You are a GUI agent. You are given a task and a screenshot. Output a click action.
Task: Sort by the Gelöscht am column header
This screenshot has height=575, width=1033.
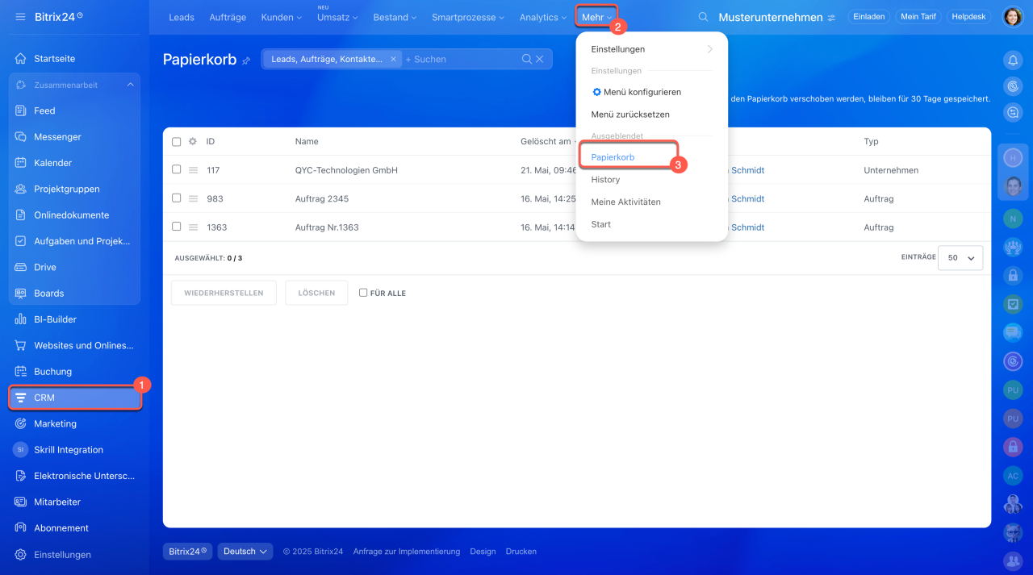pos(546,141)
